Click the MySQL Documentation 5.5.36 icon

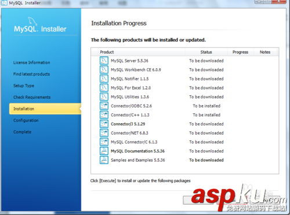[104, 151]
